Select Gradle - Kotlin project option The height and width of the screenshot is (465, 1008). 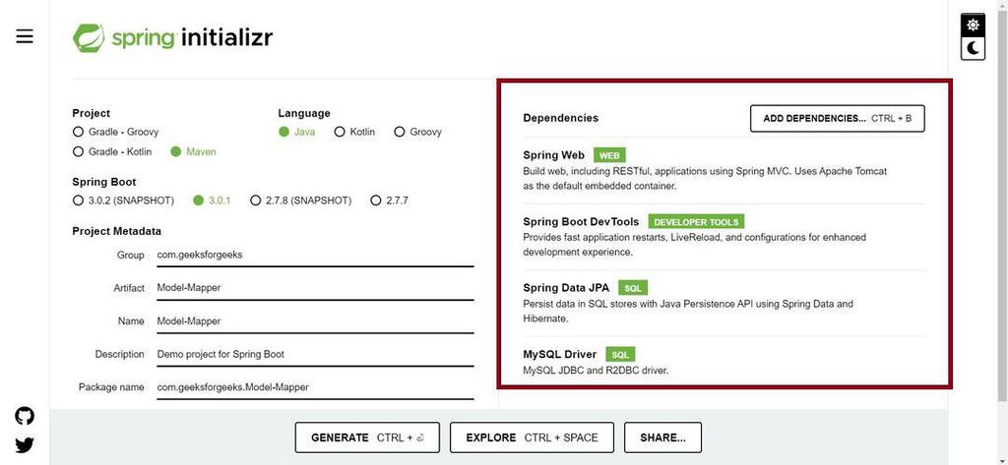click(x=79, y=151)
